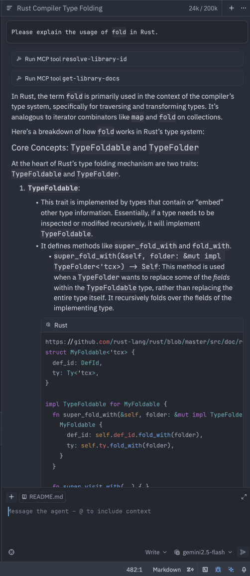Open the notifications bell icon
250x576 pixels.
[x=244, y=570]
